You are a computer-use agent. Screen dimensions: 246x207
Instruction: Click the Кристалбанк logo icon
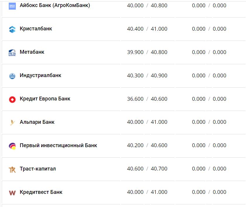[12, 29]
